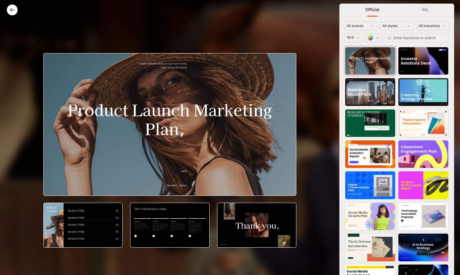Pick the Research Finding Summery template
The image size is (460, 275).
coord(370,123)
